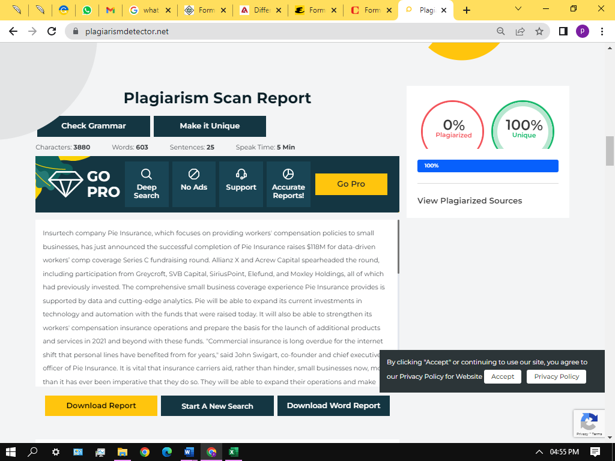Screen dimensions: 615x461
Task: Open Microsoft Edge from taskbar
Action: point(167,452)
